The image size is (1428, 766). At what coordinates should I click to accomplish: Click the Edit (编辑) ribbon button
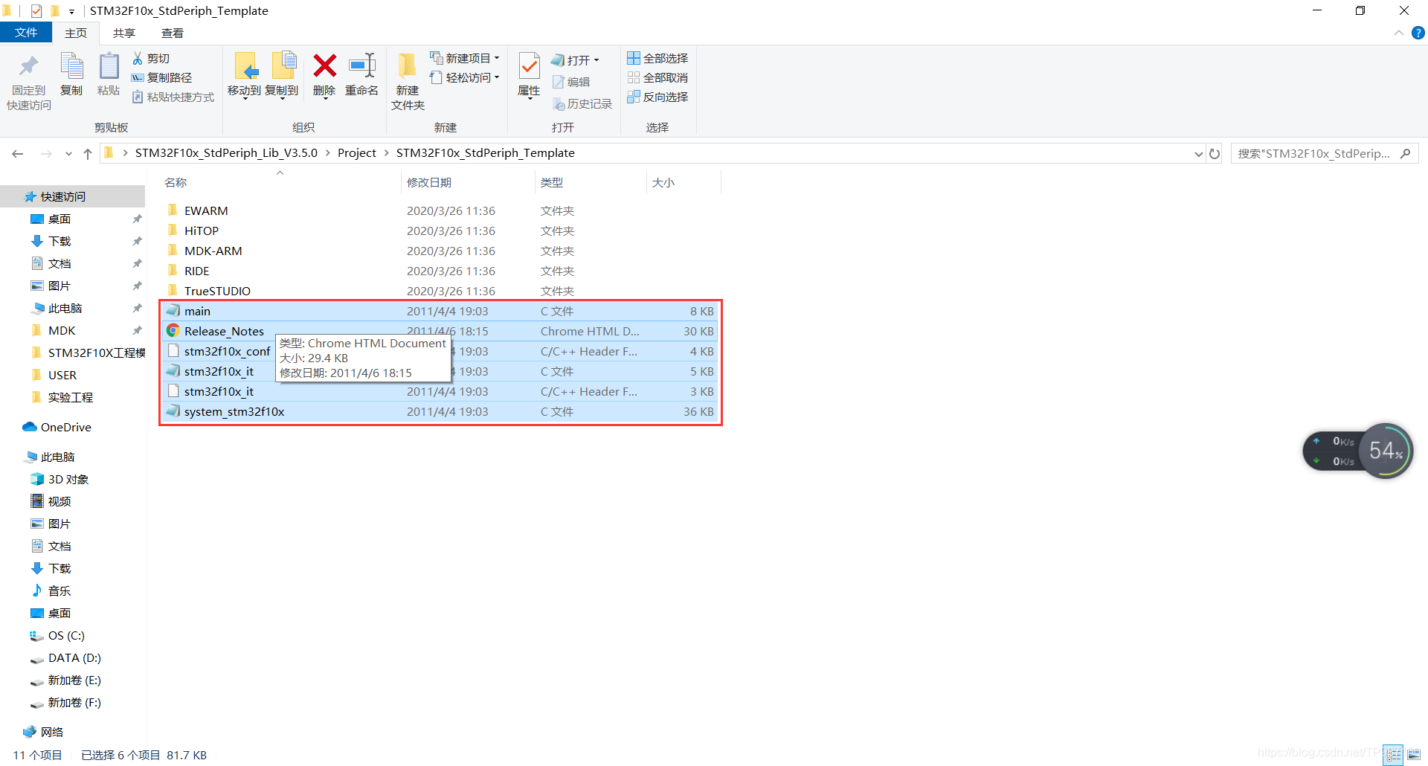point(571,82)
